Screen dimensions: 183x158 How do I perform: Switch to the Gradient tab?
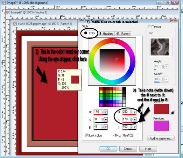tap(106, 34)
